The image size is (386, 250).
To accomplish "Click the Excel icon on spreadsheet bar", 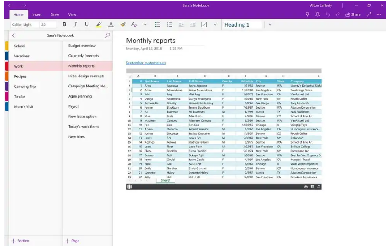I will (x=129, y=187).
